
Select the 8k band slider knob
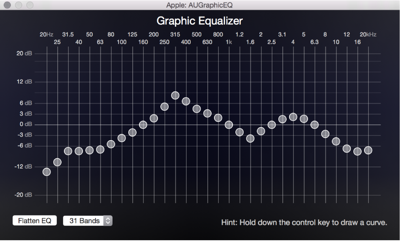click(x=325, y=134)
